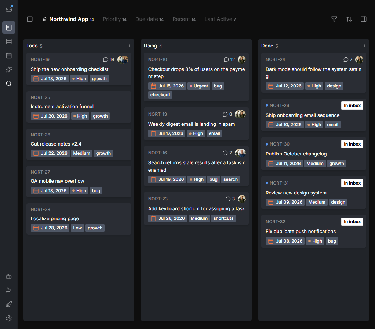
Task: Click In inbox button on NORT-32
Action: (352, 222)
